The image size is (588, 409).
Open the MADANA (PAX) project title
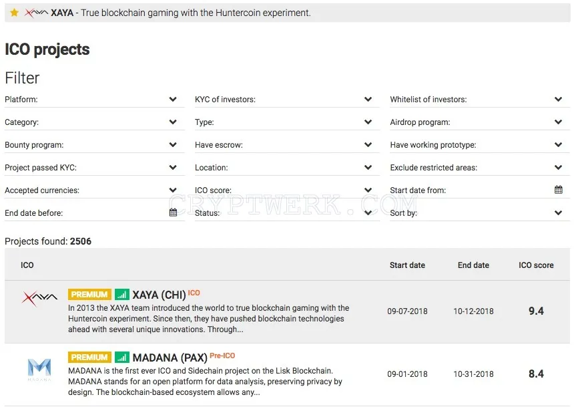(x=170, y=358)
